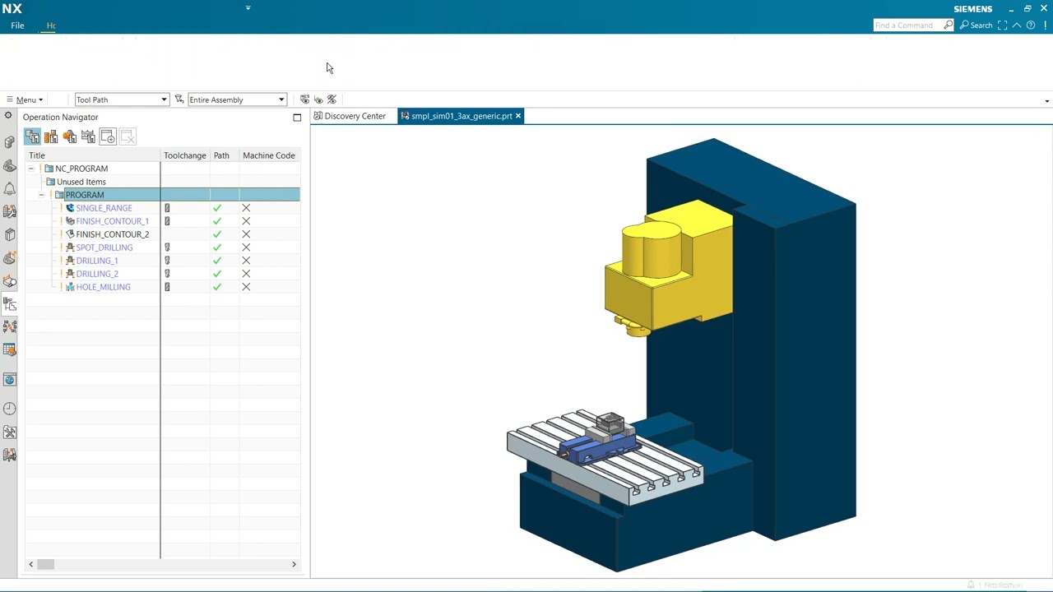Sort by Title column header
The height and width of the screenshot is (592, 1053).
94,155
